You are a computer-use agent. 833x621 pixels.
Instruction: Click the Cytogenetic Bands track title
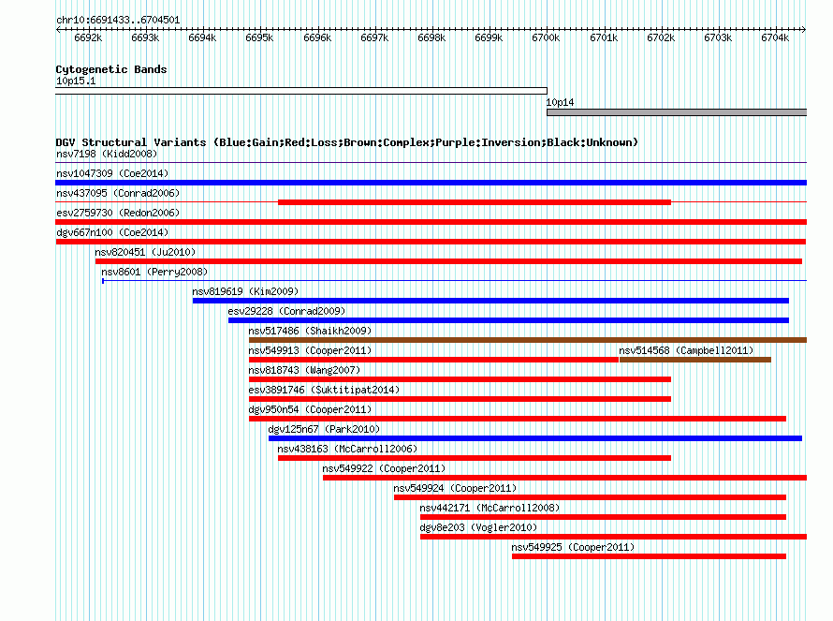pos(111,69)
